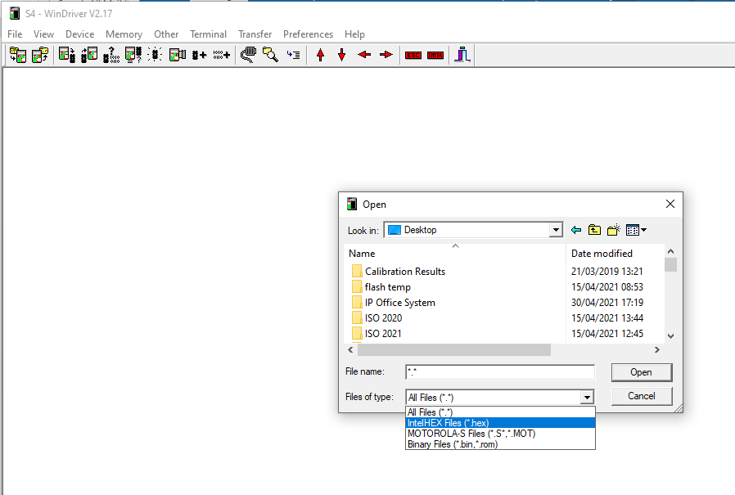735x495 pixels.
Task: Open the Memory menu
Action: point(124,34)
